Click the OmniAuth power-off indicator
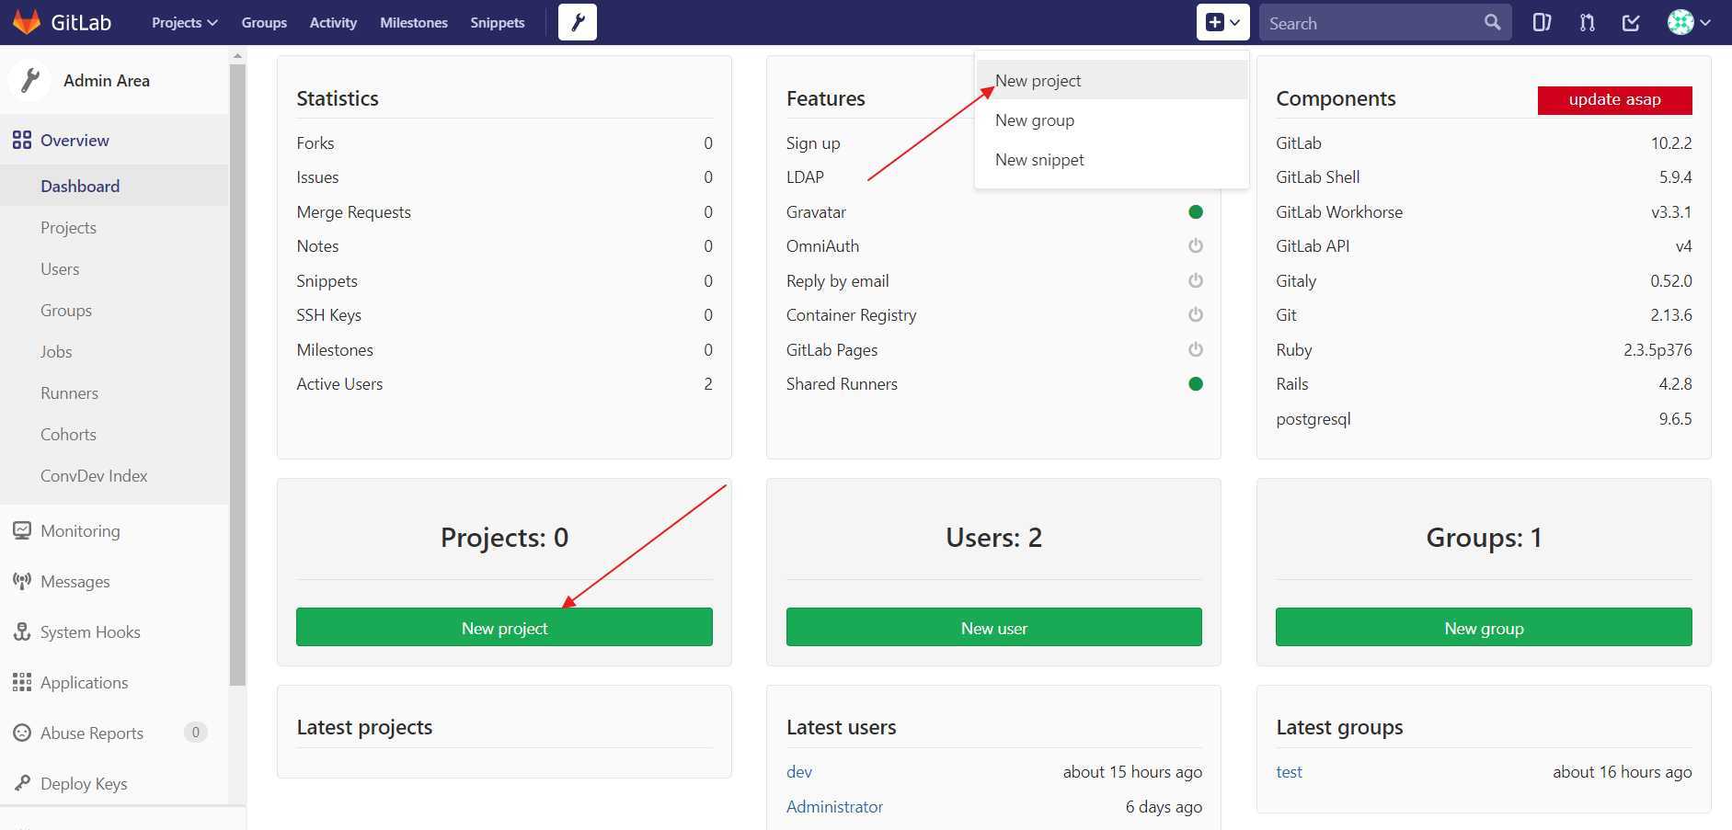The height and width of the screenshot is (830, 1732). (1196, 245)
